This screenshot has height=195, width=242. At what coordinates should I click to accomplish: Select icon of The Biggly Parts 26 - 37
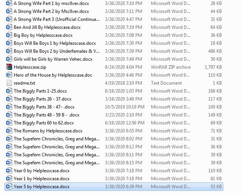click(x=9, y=99)
